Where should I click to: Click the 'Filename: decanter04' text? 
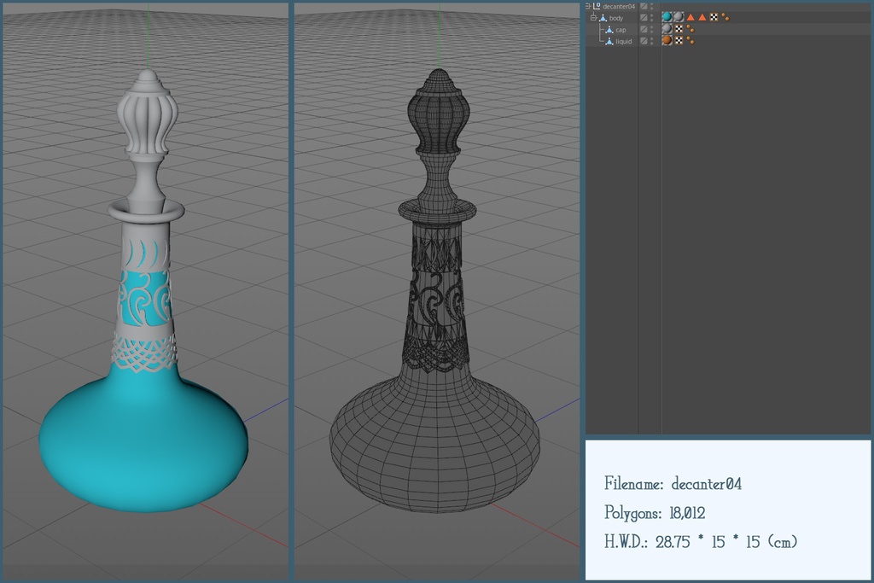pyautogui.click(x=673, y=483)
